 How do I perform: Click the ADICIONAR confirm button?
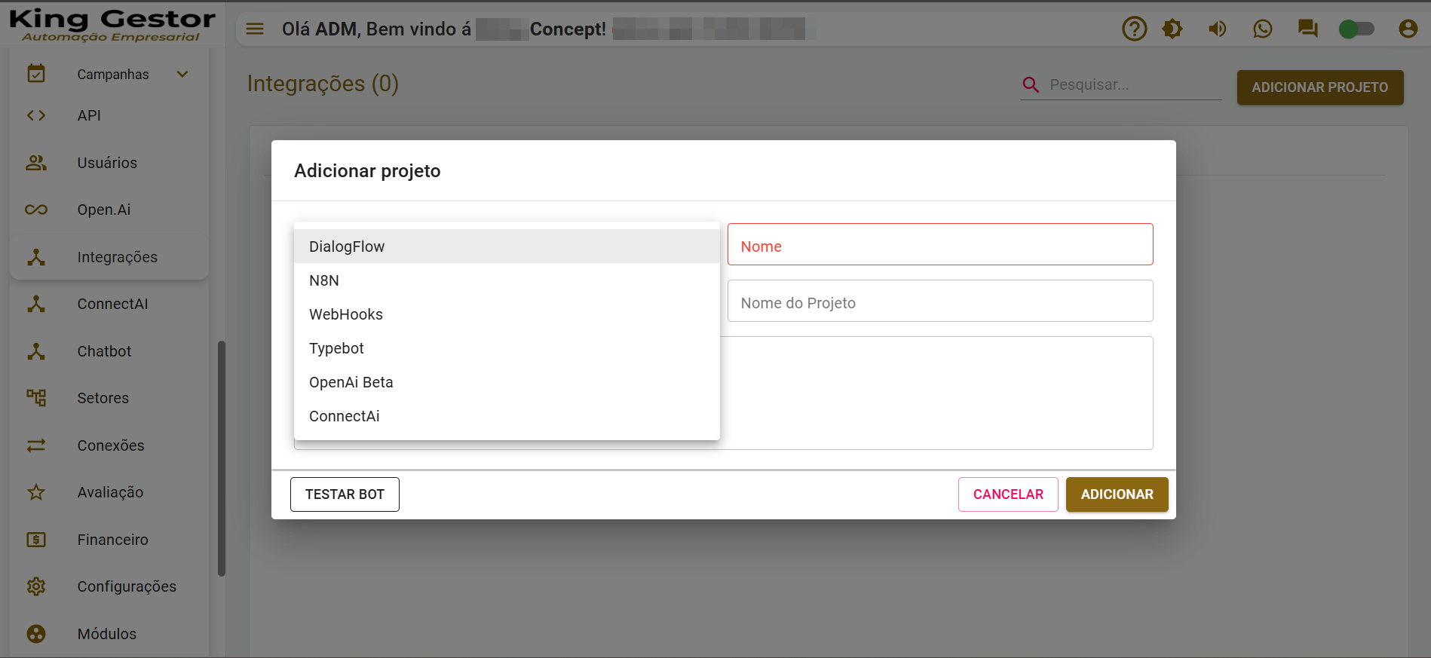pyautogui.click(x=1117, y=494)
